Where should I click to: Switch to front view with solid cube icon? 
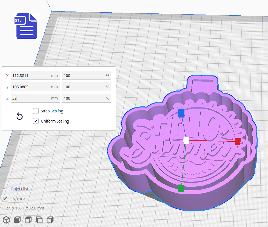[x=17, y=220]
